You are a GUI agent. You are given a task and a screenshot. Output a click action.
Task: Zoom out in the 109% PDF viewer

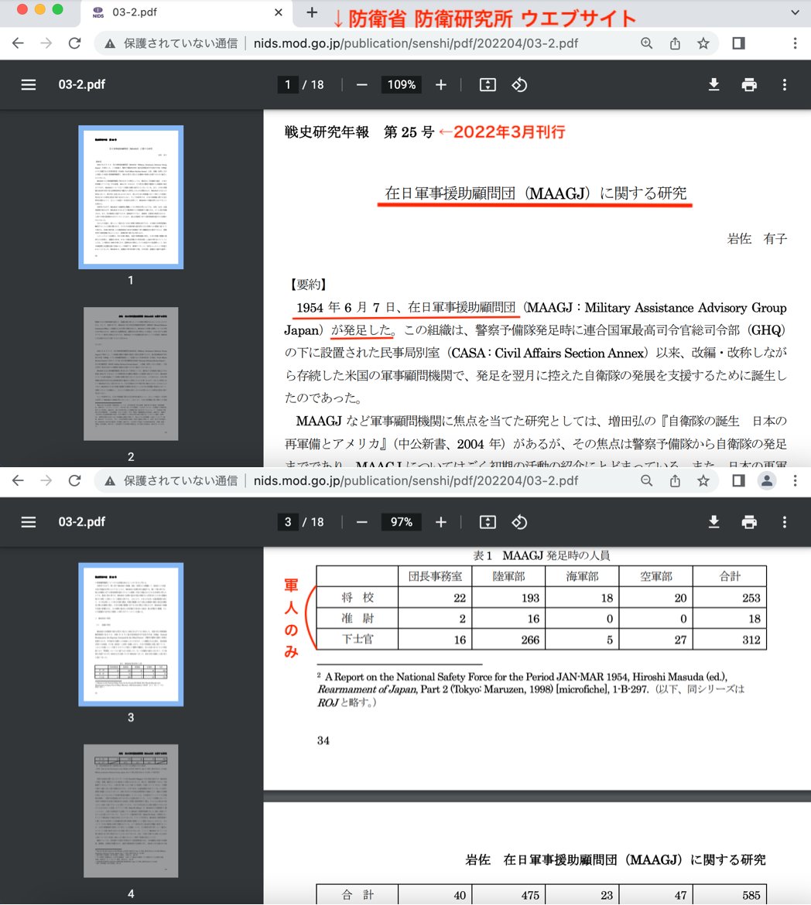[x=361, y=85]
